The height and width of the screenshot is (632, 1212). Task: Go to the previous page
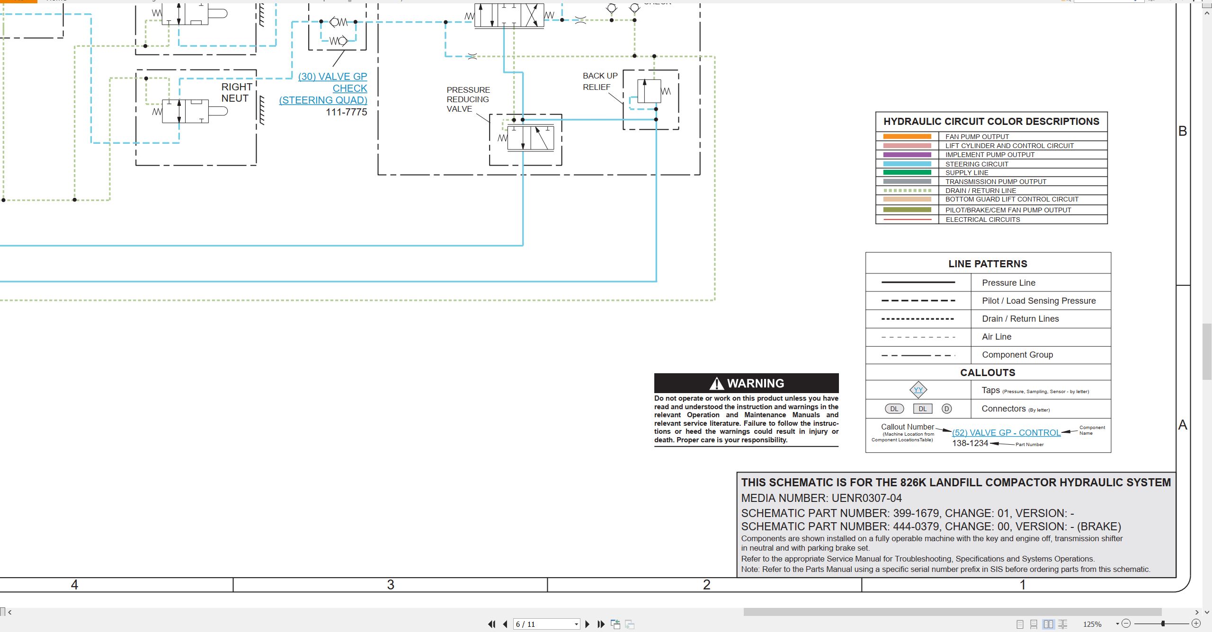pos(505,624)
